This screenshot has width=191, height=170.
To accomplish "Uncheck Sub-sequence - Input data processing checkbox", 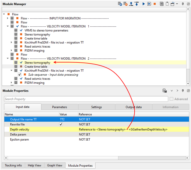I will [20, 75].
